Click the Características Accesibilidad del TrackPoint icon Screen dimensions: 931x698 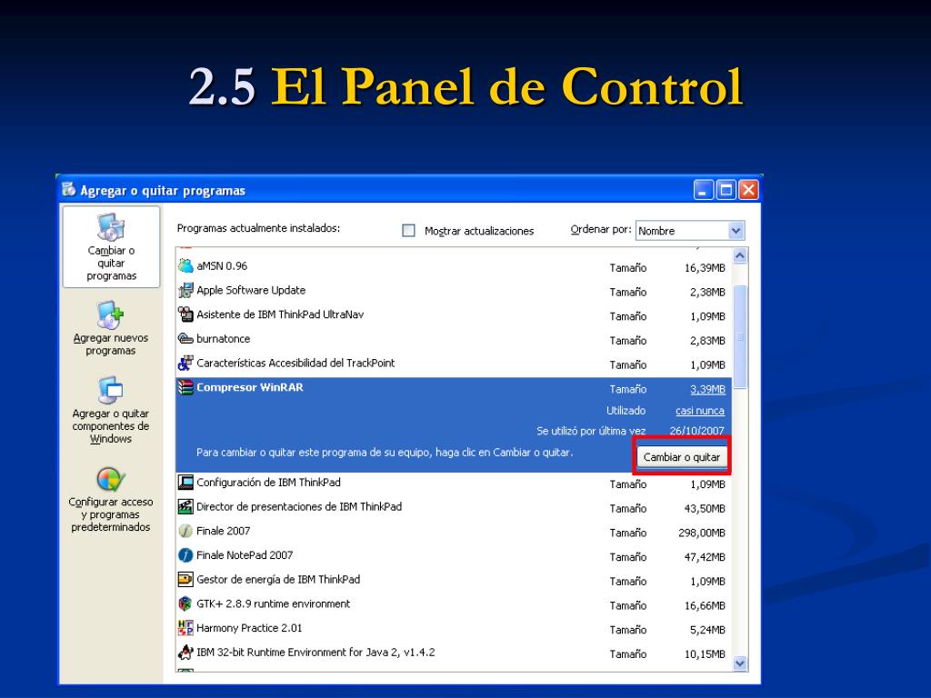(x=185, y=363)
